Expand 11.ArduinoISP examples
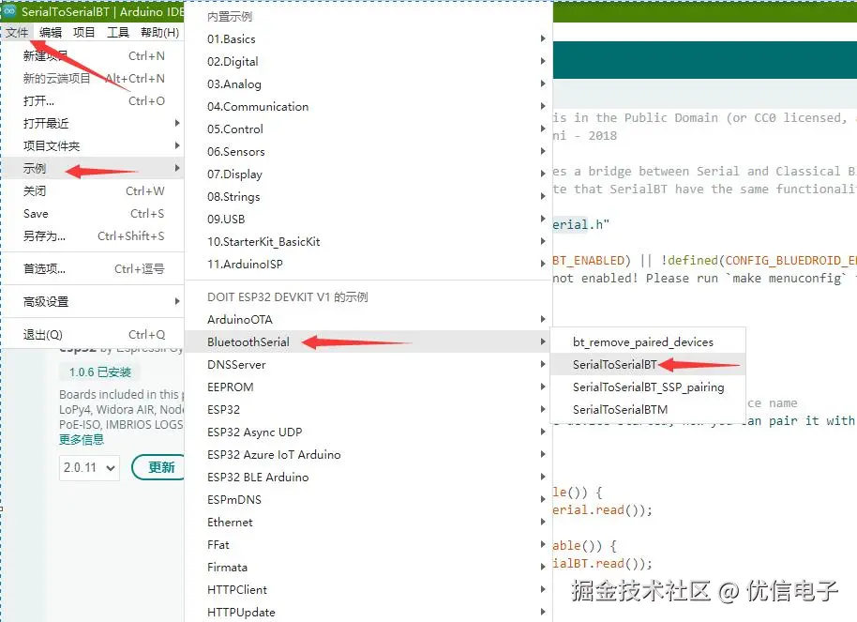This screenshot has width=857, height=622. (368, 264)
